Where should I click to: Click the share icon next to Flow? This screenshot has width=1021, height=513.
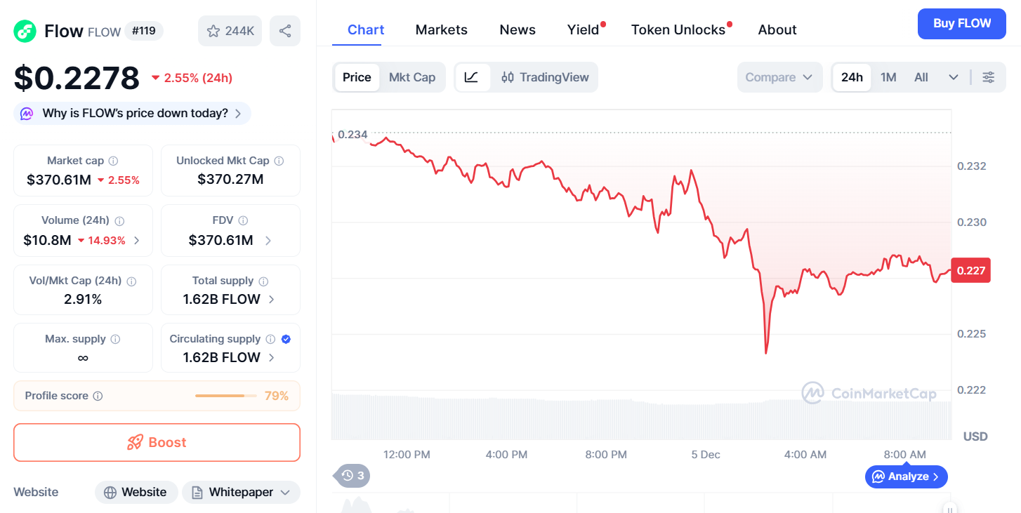point(285,31)
